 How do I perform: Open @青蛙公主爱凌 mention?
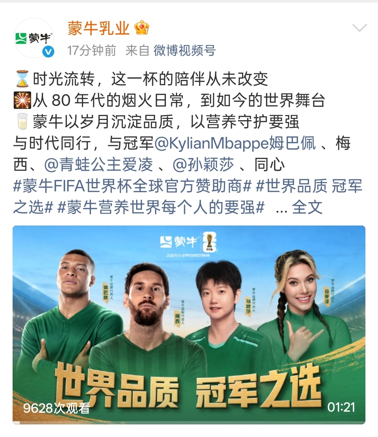coord(99,164)
